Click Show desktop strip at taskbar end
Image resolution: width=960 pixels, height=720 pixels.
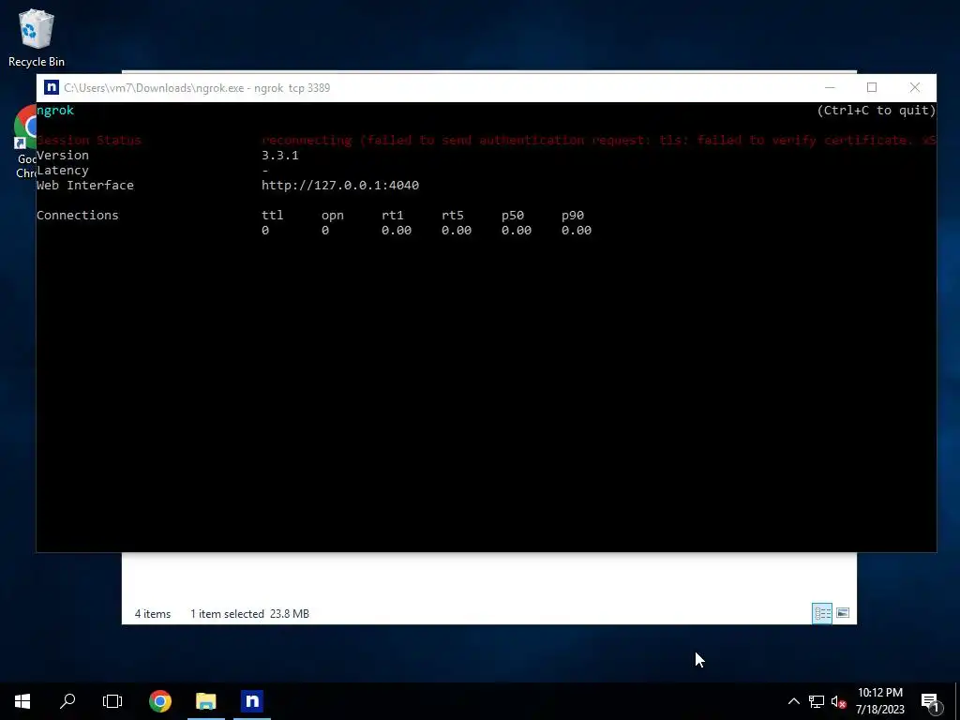pyautogui.click(x=957, y=701)
